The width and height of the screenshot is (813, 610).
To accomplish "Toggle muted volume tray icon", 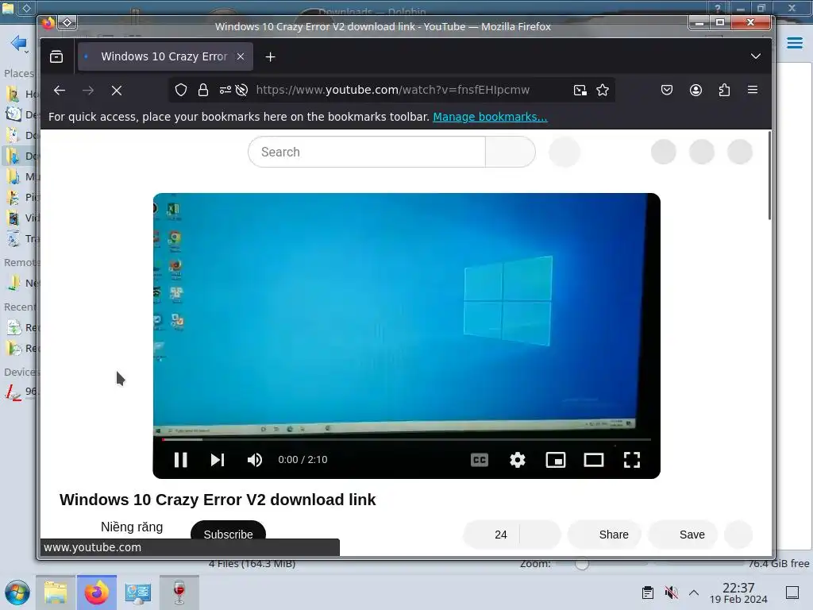I will click(x=672, y=593).
